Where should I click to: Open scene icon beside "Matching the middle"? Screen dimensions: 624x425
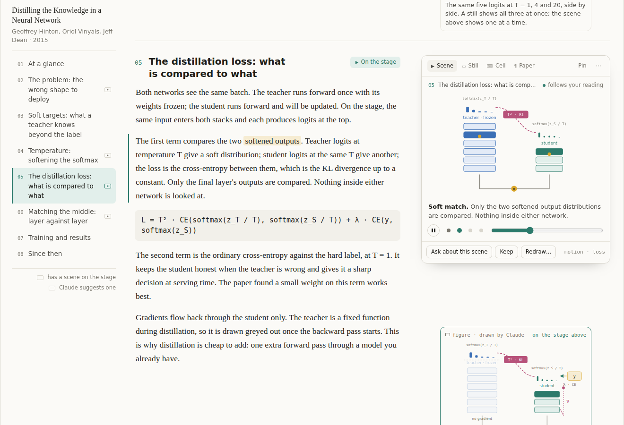[x=108, y=216]
